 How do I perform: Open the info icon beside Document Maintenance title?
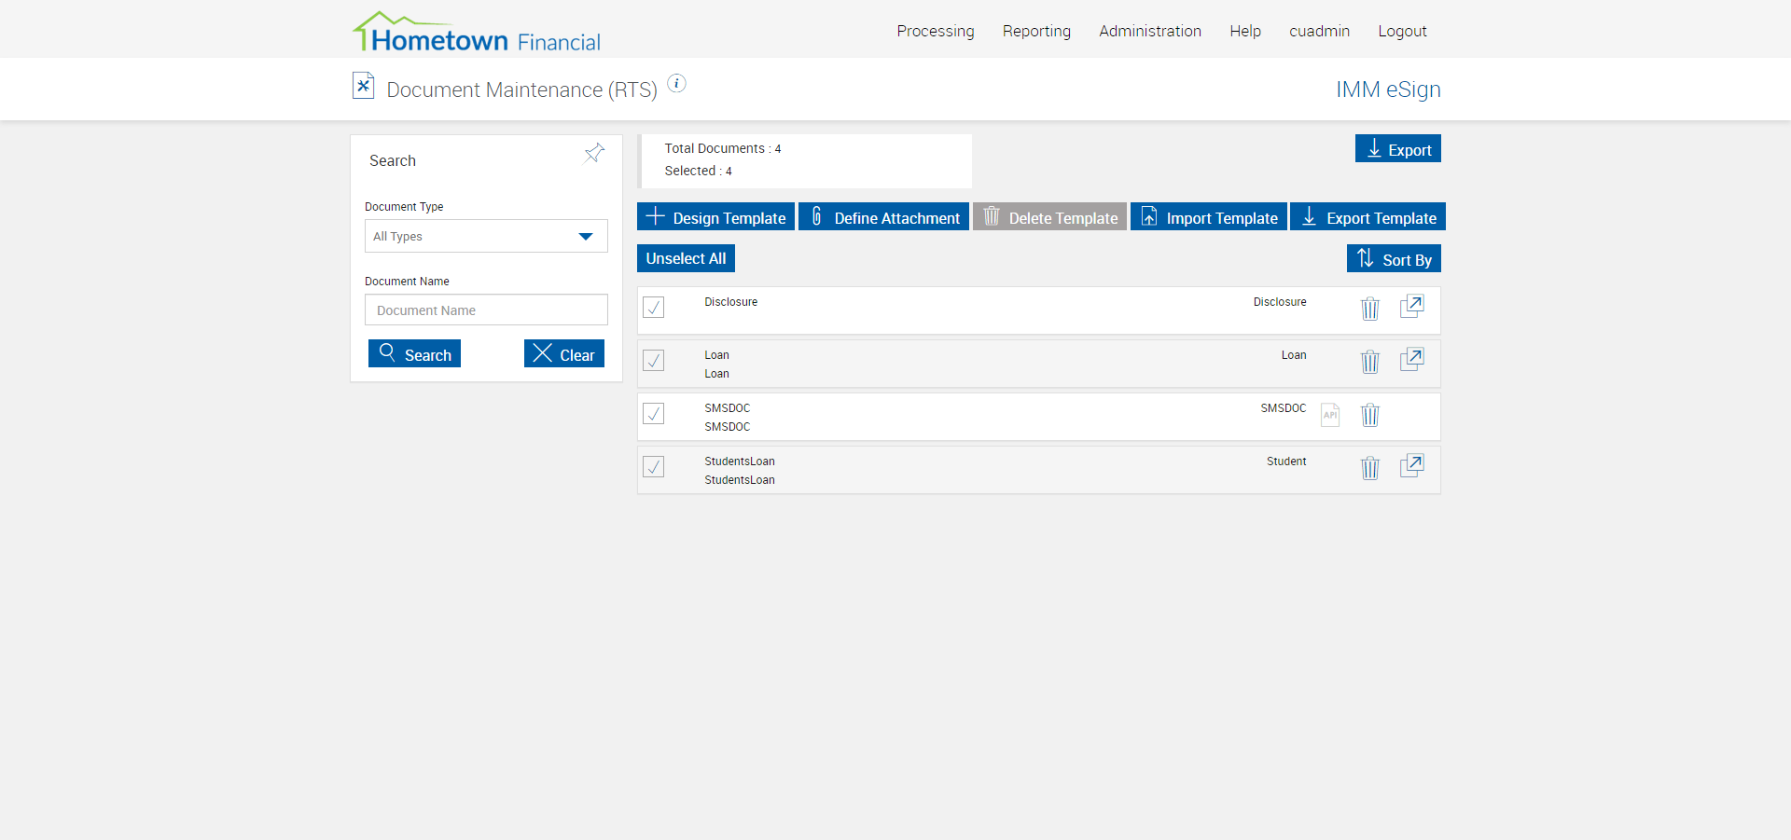pos(677,84)
